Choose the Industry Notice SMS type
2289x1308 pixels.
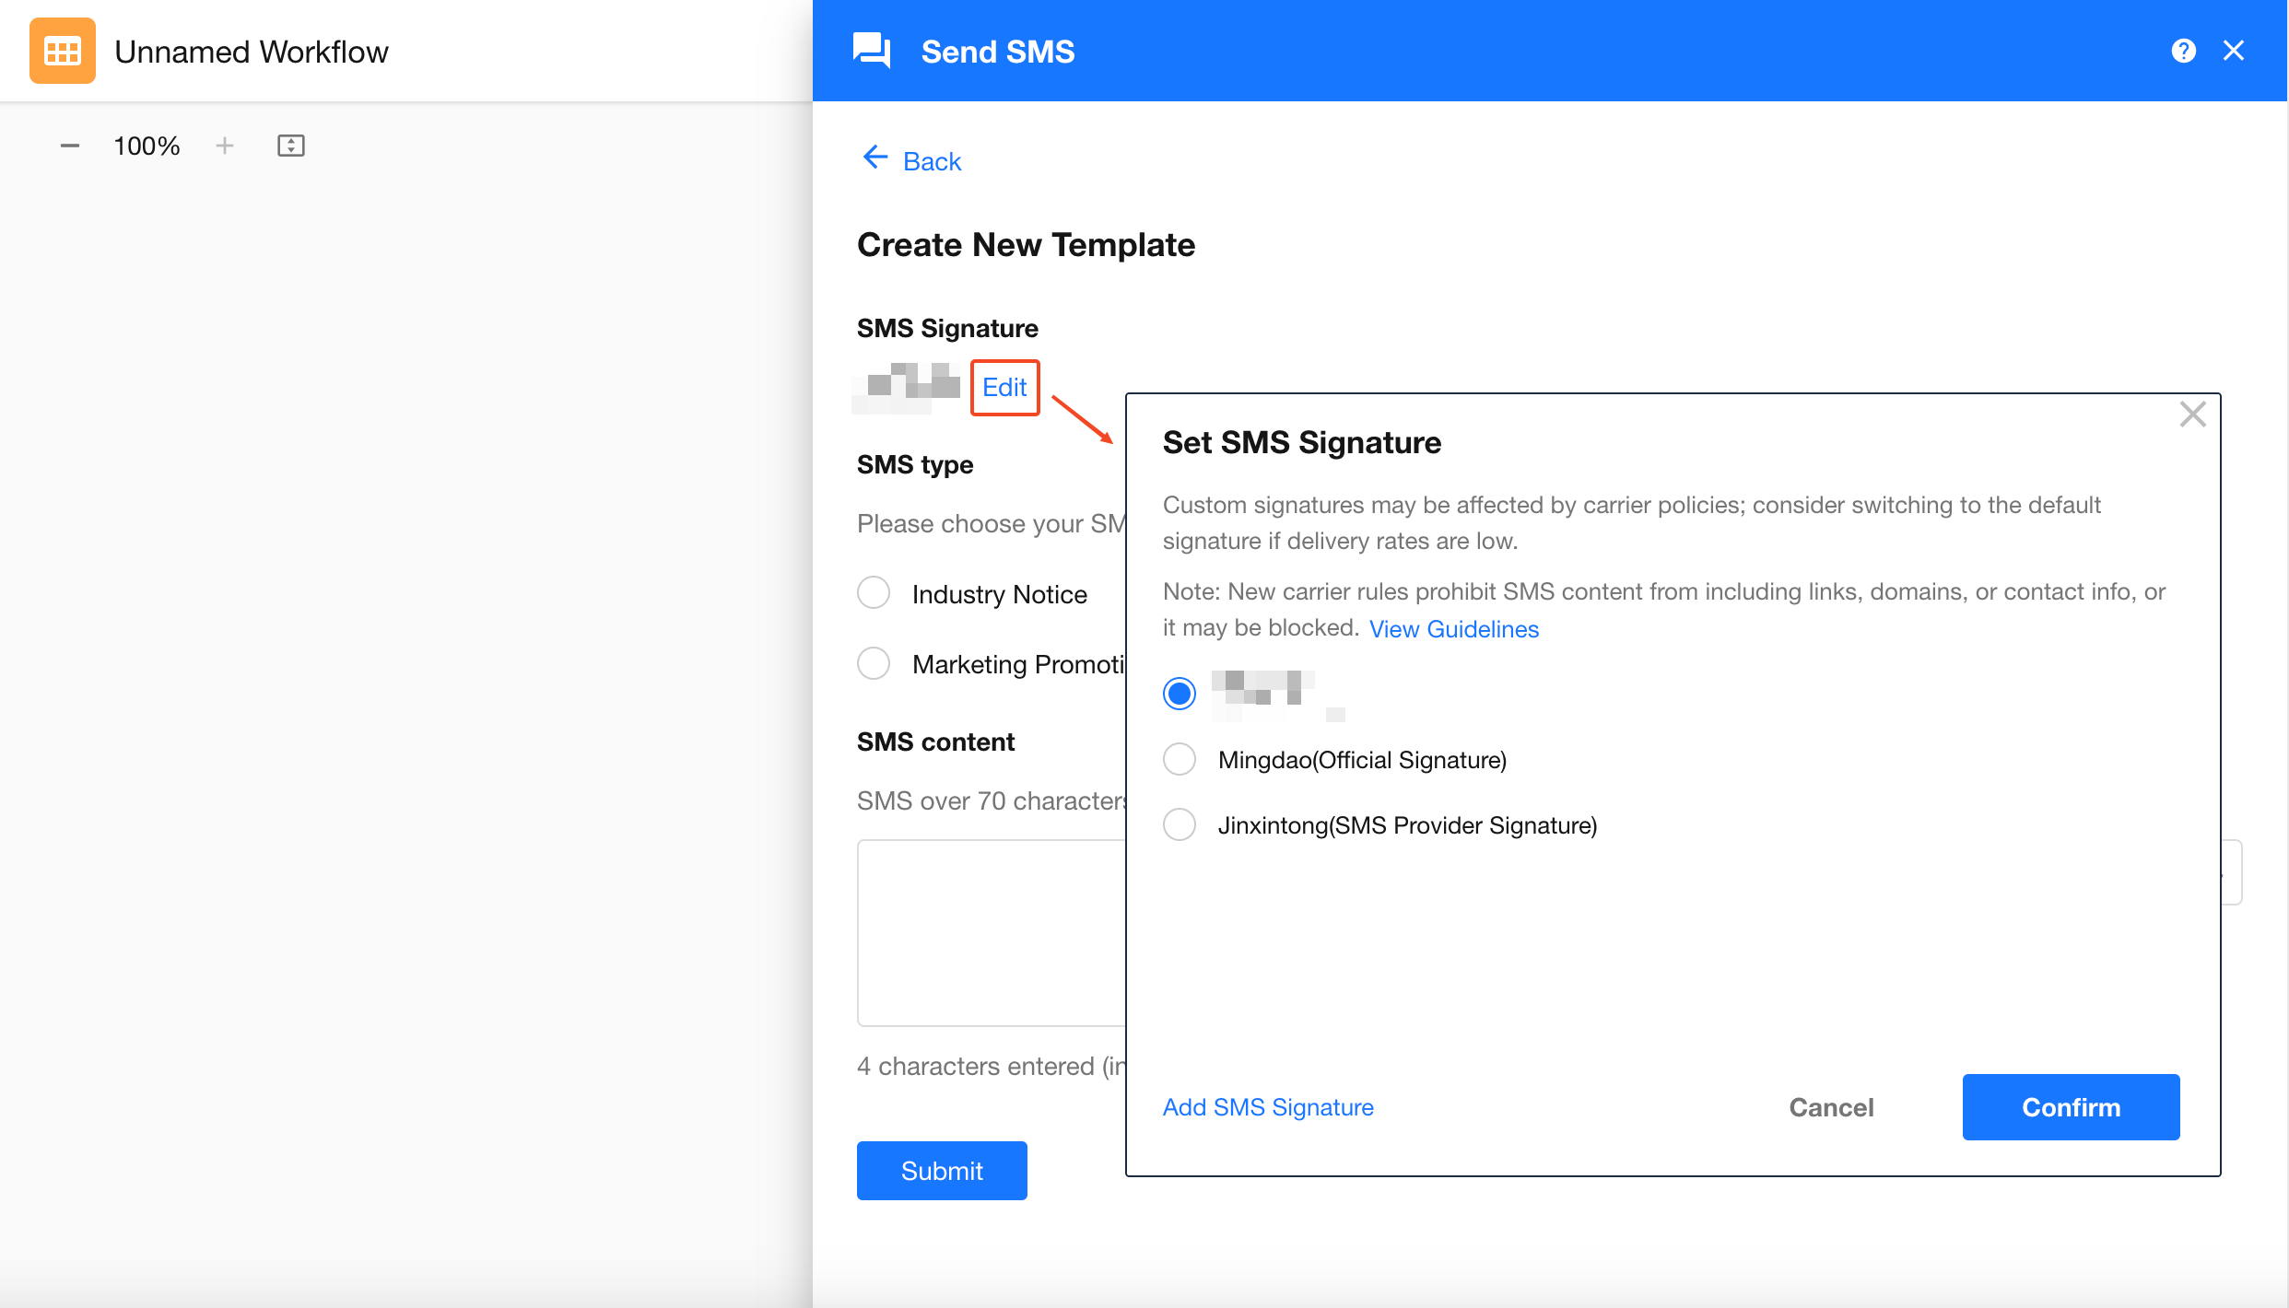(x=874, y=593)
